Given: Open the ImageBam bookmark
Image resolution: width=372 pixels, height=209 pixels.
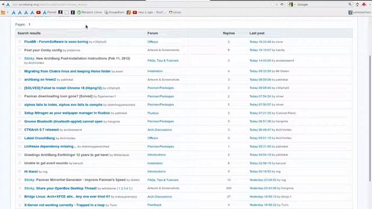Looking at the screenshot, I should [115, 12].
